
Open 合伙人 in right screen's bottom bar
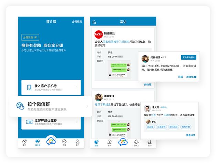point(136,142)
